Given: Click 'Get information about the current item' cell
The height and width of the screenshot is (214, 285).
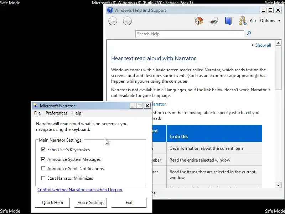Looking at the screenshot, I should pos(214,148).
